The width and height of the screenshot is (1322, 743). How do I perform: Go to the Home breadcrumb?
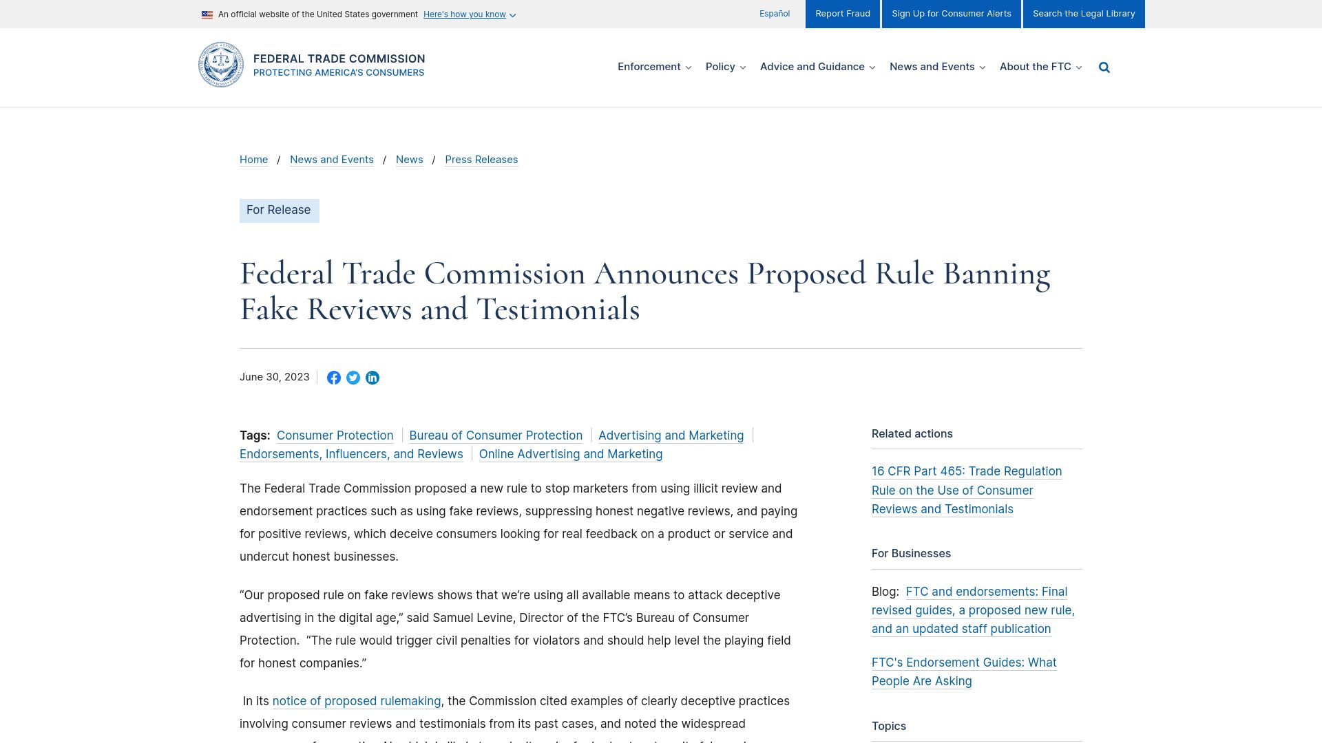[253, 160]
